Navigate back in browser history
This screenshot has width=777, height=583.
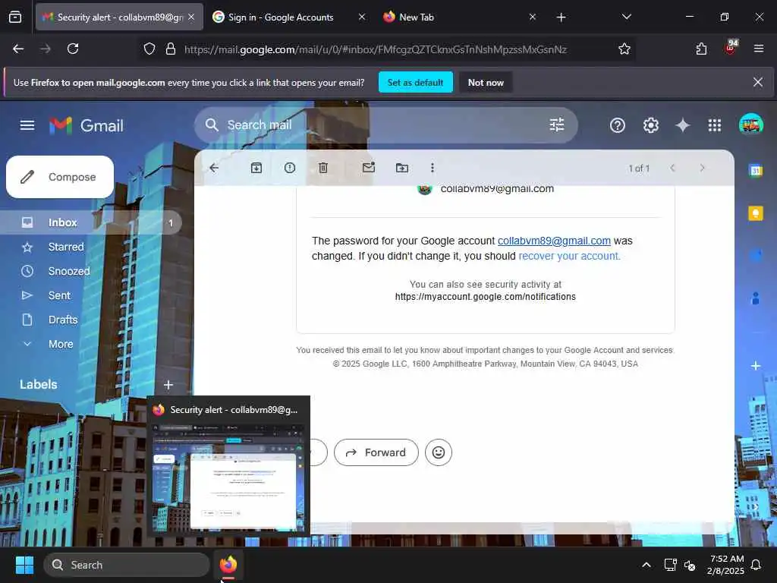18,49
